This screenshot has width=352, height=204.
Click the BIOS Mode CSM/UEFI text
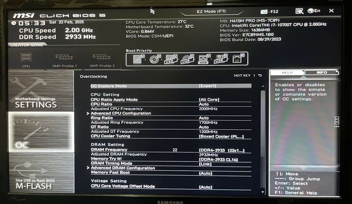[x=150, y=36]
